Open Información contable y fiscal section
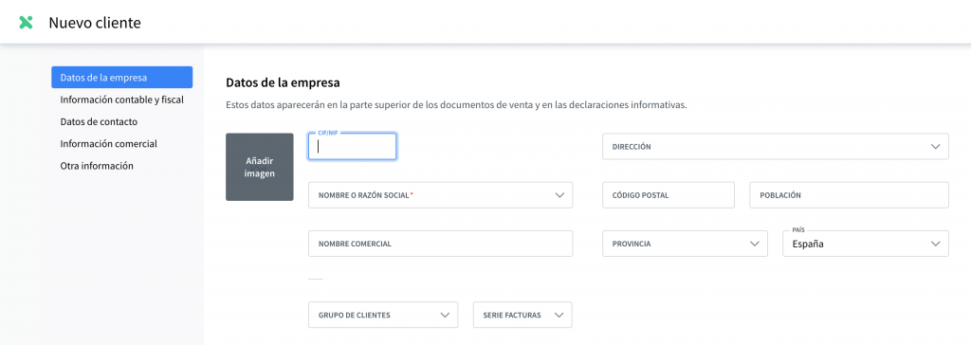The height and width of the screenshot is (345, 971). tap(122, 100)
